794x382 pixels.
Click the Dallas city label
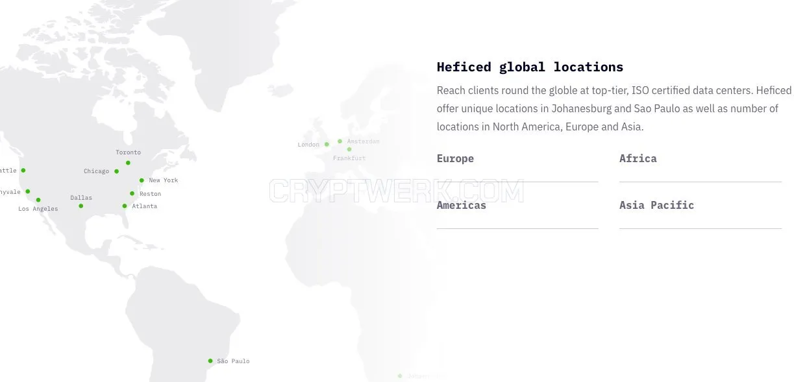(81, 198)
